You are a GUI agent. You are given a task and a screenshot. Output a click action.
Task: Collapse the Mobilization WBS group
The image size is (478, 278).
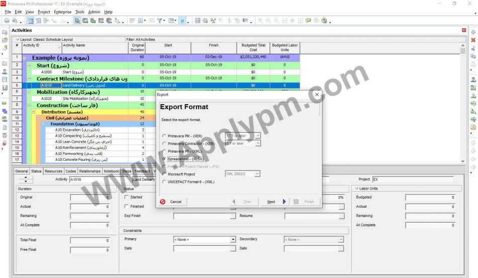click(29, 92)
